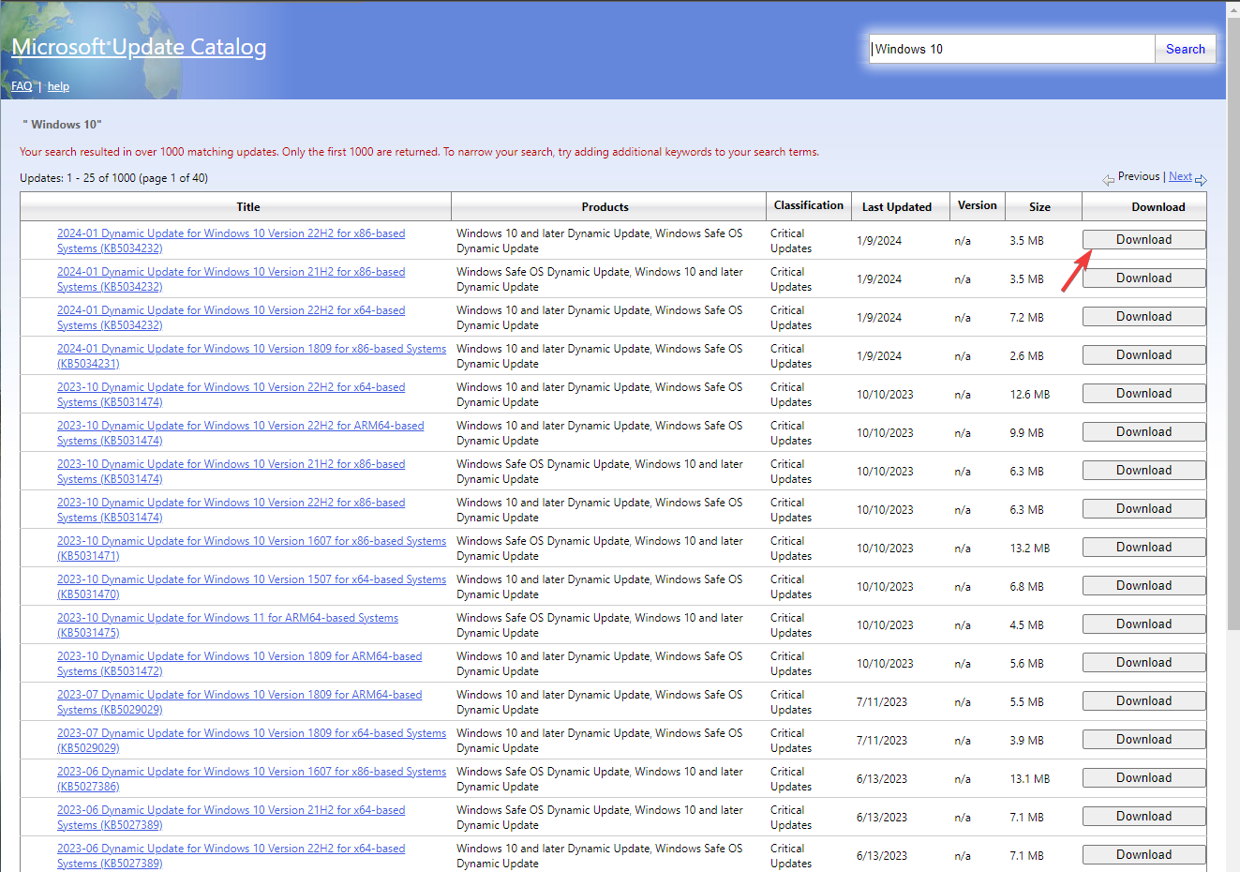Download the 2024-01 22H2 x64 update
Viewport: 1240px width, 872px height.
pos(1143,317)
